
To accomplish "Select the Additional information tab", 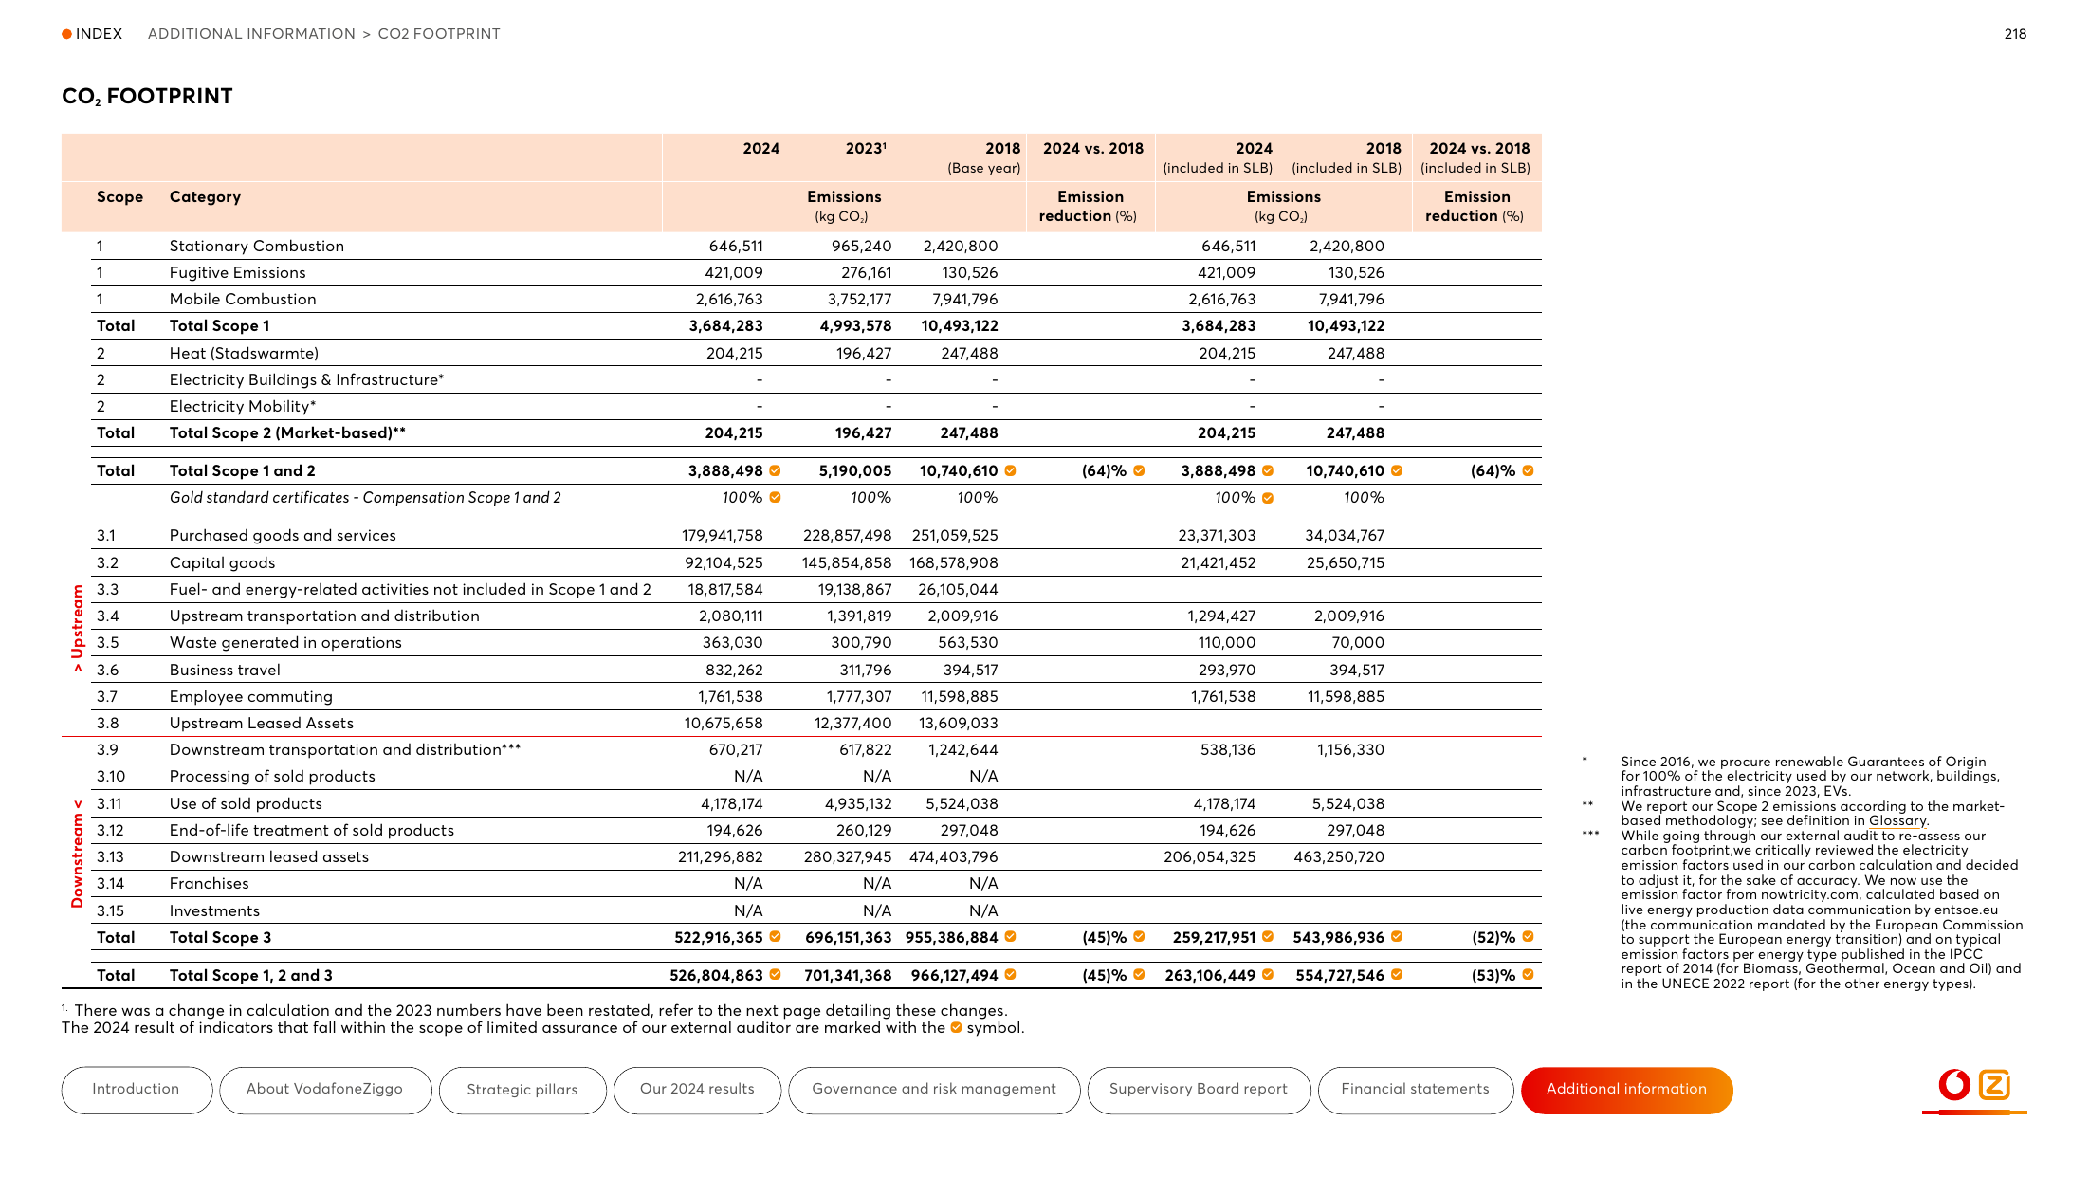I will pyautogui.click(x=1626, y=1090).
